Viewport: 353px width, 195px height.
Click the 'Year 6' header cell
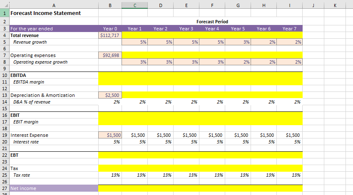click(264, 29)
